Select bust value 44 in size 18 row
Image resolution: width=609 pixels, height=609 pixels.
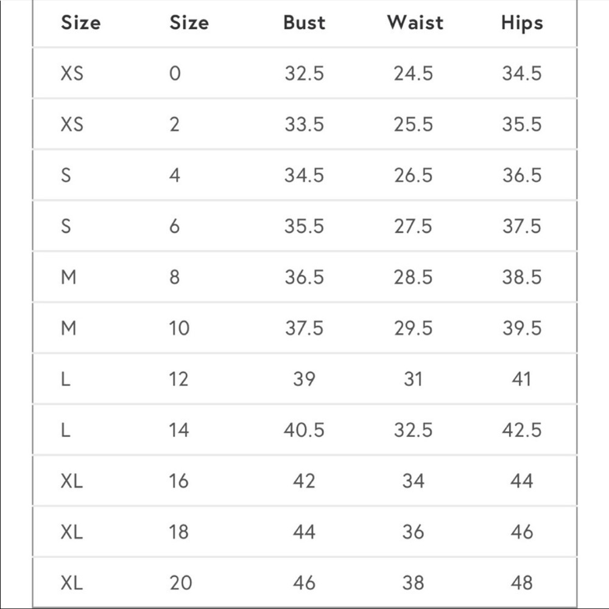[304, 532]
